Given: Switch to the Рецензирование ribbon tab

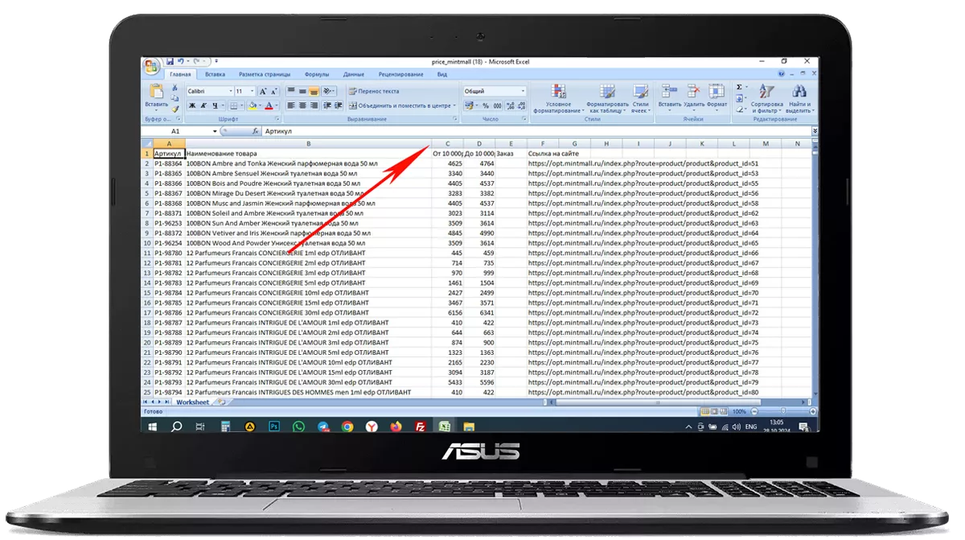Looking at the screenshot, I should (401, 74).
